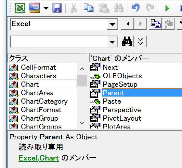Image resolution: width=182 pixels, height=168 pixels.
Task: Click the Insert UserForm icon
Action: pos(34,8)
